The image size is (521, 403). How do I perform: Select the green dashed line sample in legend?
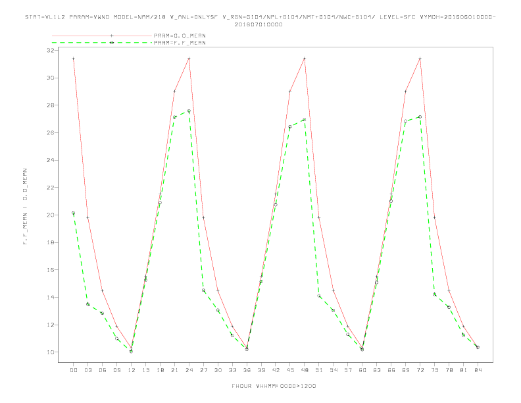[102, 43]
